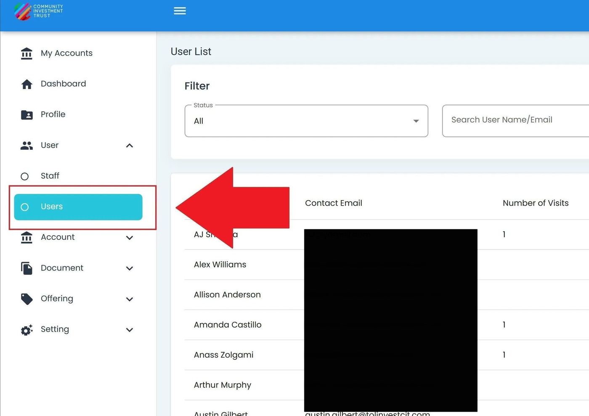This screenshot has height=416, width=589.
Task: Open the Status filter dropdown
Action: 306,121
